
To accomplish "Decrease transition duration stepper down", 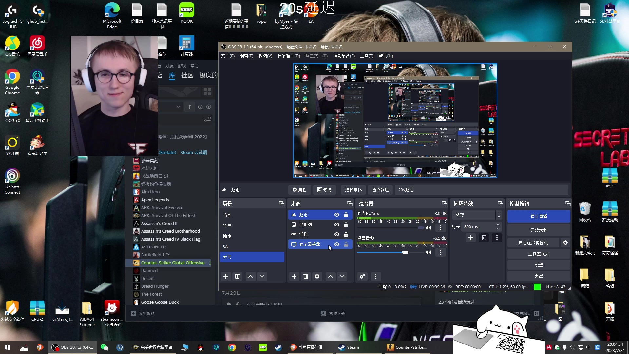I will pyautogui.click(x=498, y=229).
